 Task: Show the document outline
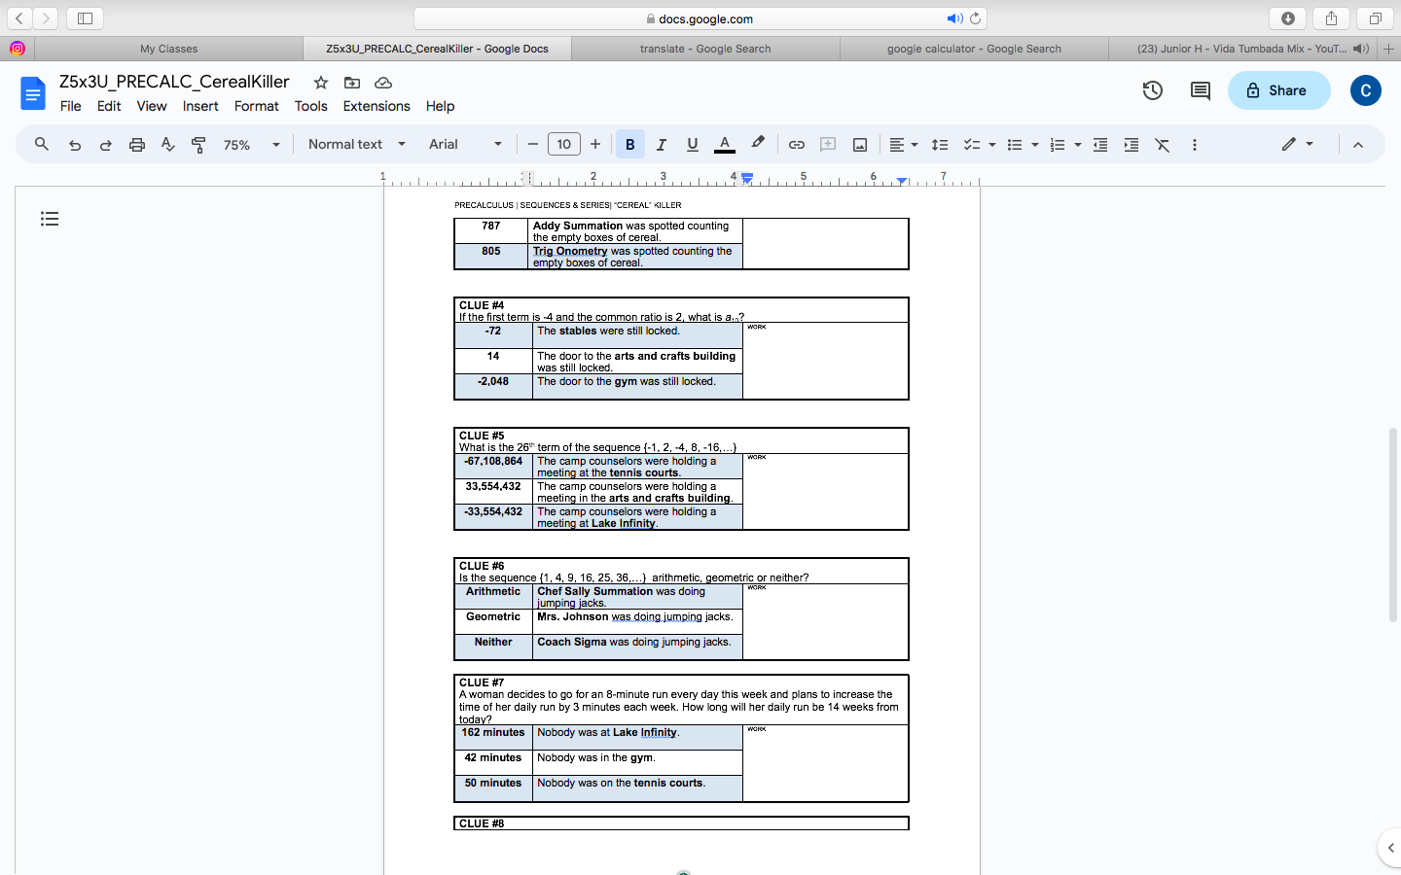[x=50, y=219]
